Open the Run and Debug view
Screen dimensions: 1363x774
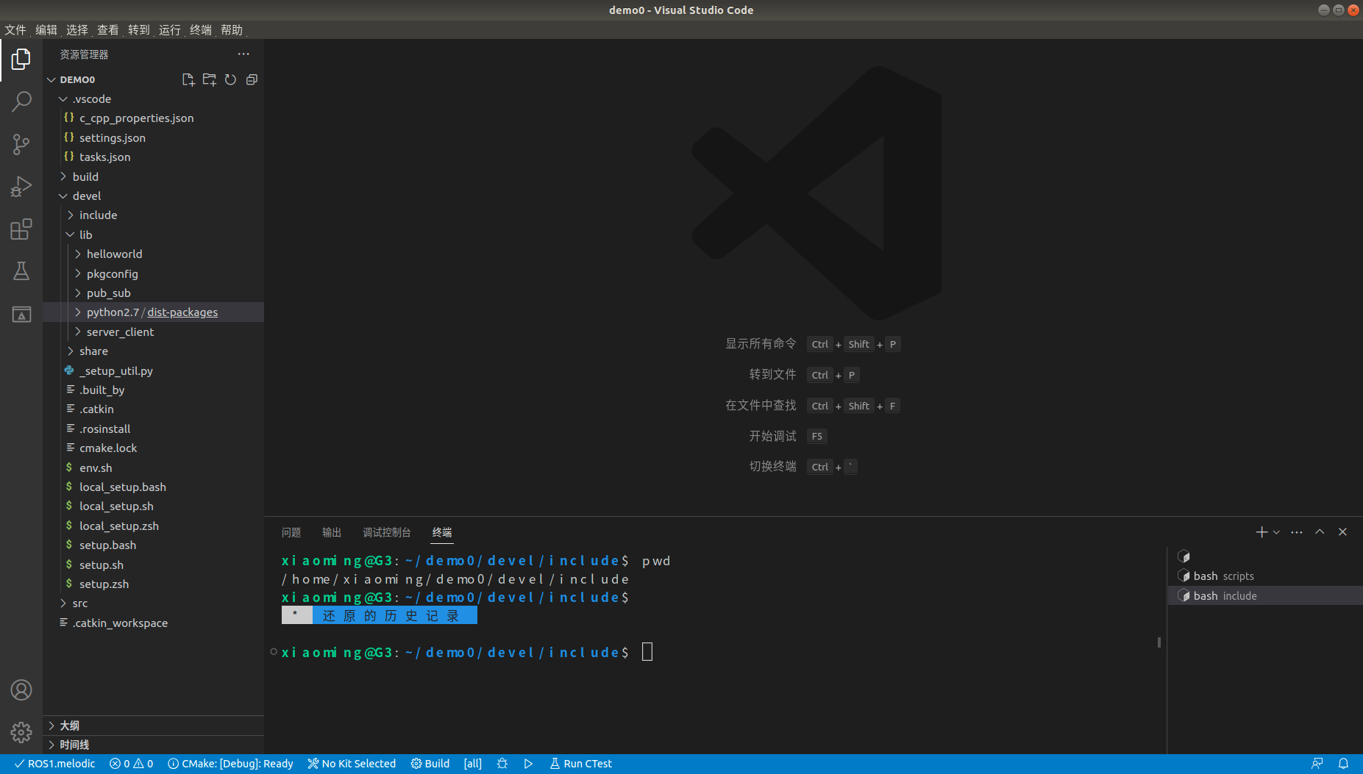tap(21, 187)
